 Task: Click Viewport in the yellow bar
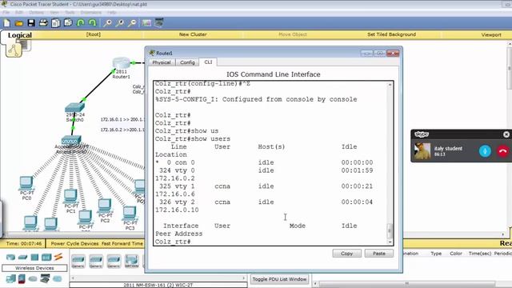tap(491, 34)
